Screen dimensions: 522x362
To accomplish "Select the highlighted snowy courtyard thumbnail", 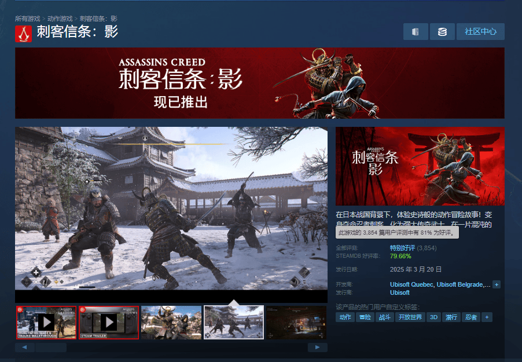I will (234, 323).
